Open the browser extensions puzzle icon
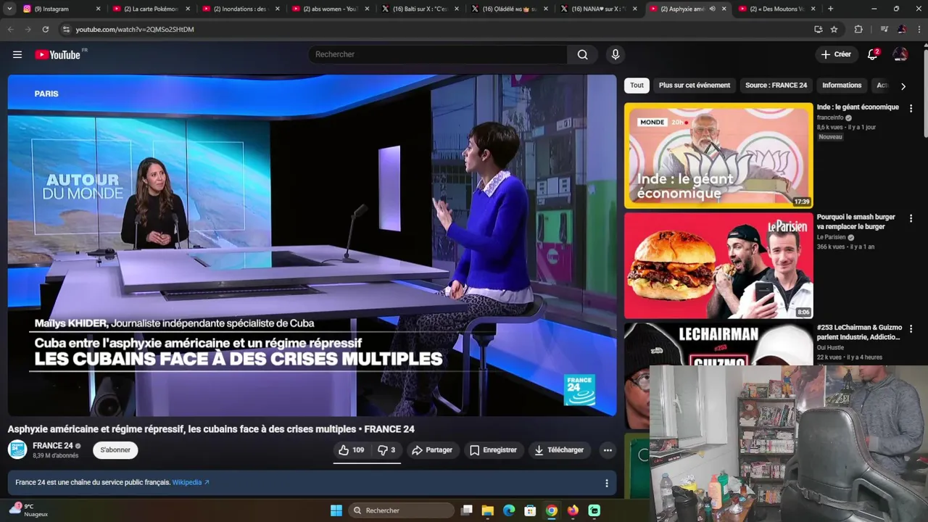This screenshot has height=522, width=928. point(858,29)
